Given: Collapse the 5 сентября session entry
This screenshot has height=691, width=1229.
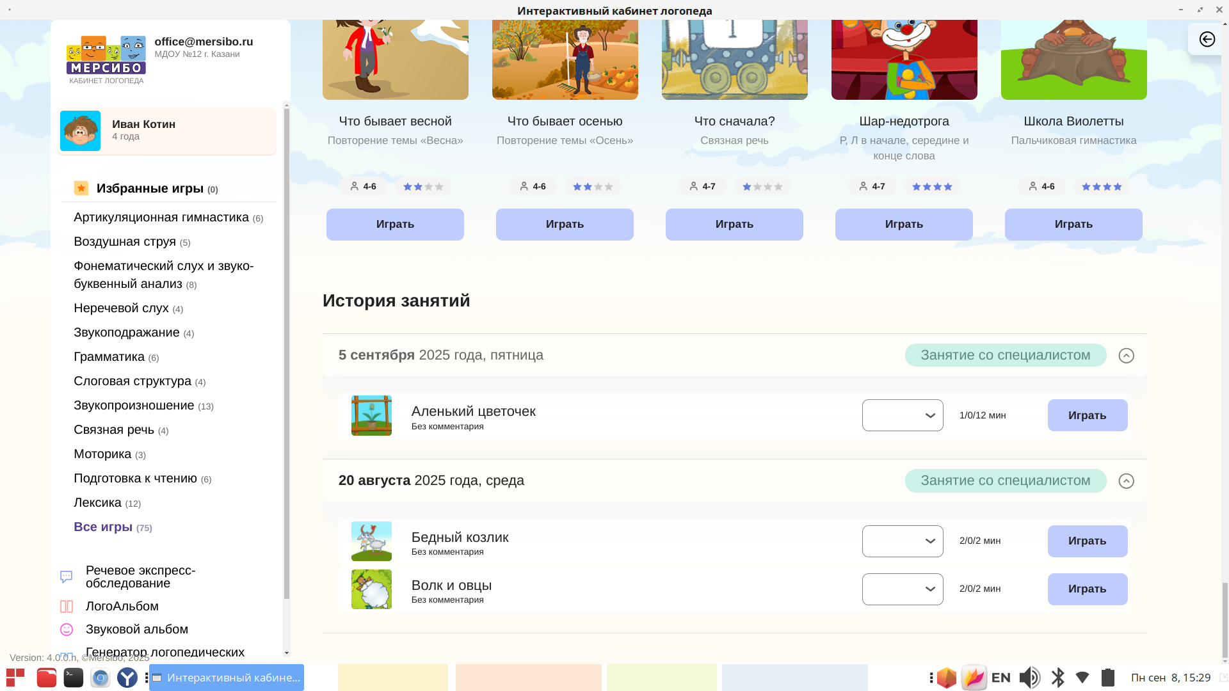Looking at the screenshot, I should click(1126, 355).
